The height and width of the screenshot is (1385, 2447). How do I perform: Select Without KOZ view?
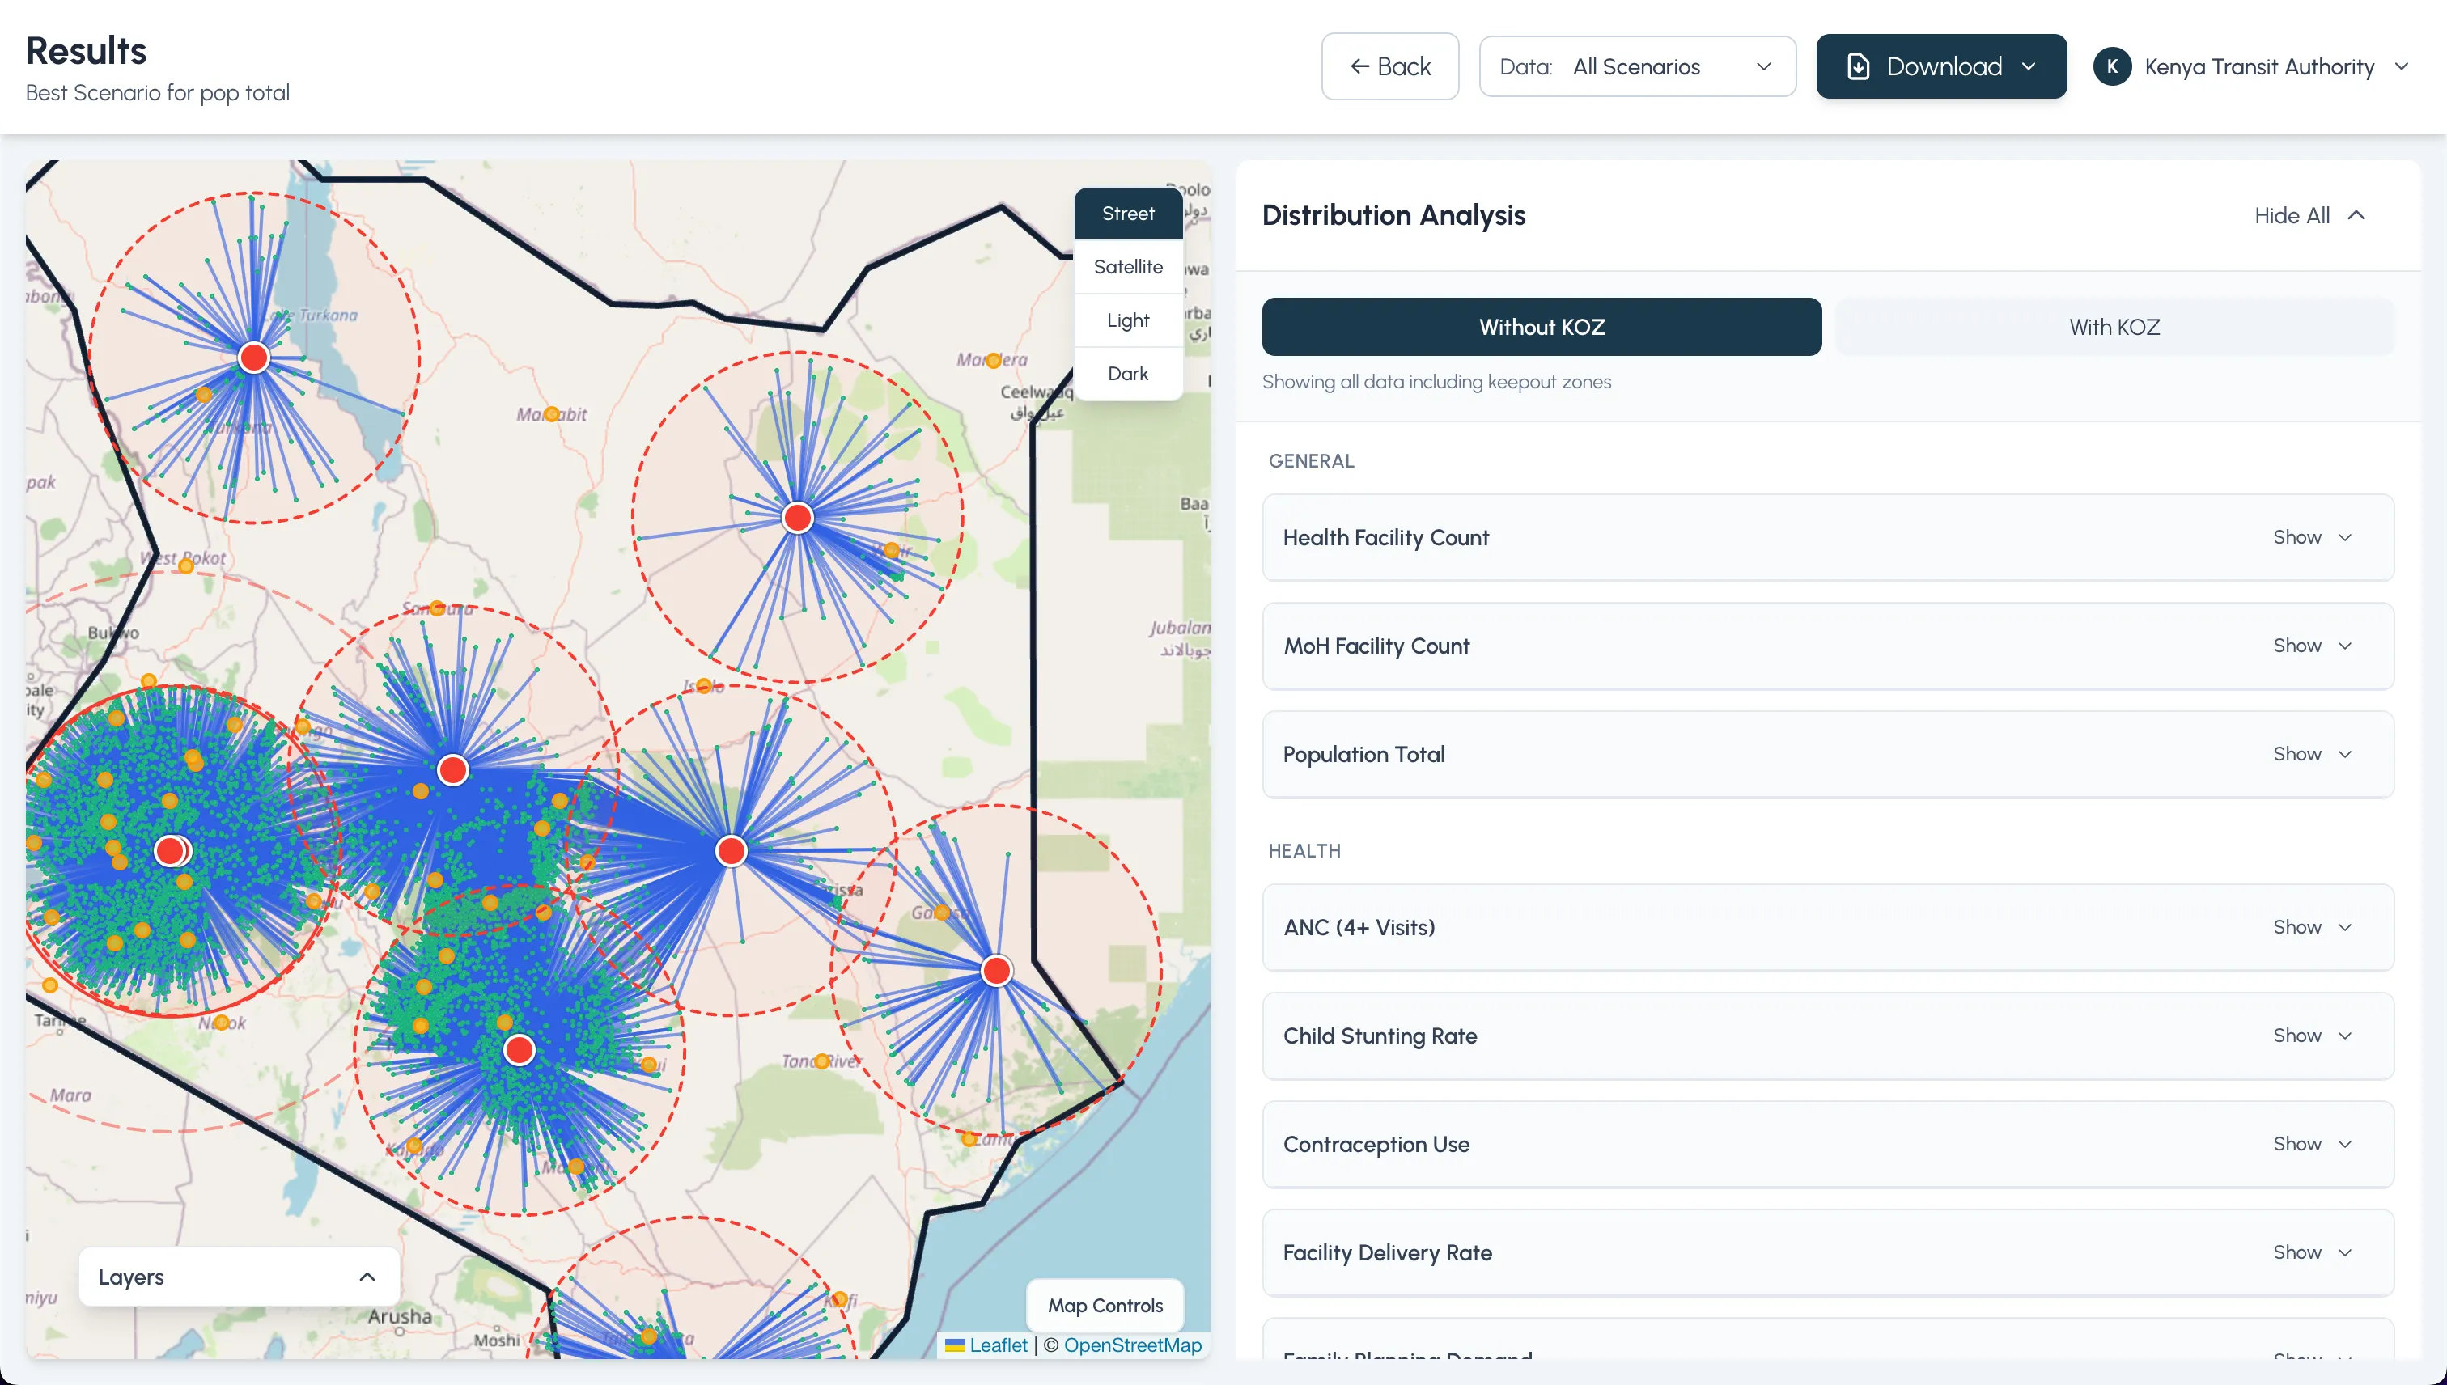click(1542, 327)
